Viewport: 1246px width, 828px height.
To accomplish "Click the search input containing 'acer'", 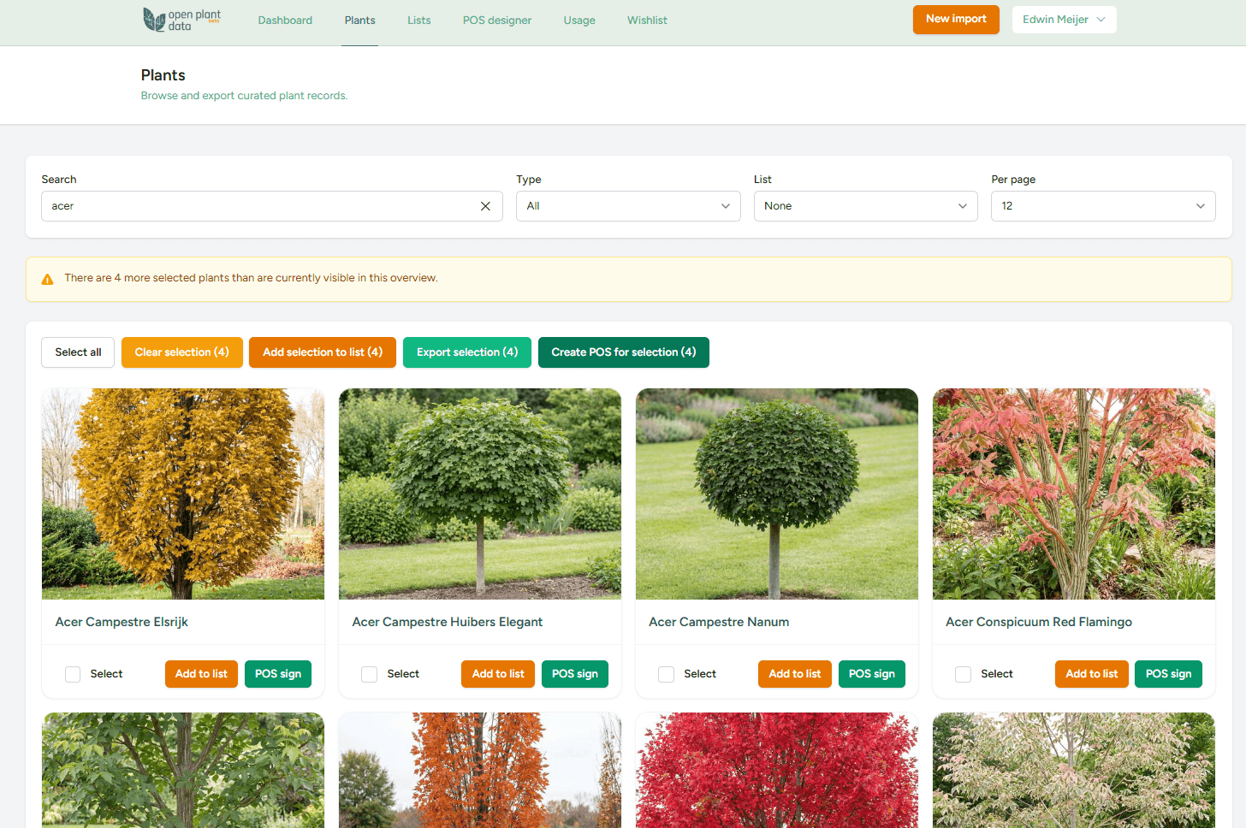I will point(272,206).
